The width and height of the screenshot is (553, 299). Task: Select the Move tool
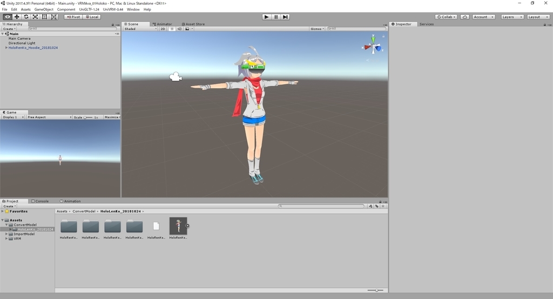17,17
